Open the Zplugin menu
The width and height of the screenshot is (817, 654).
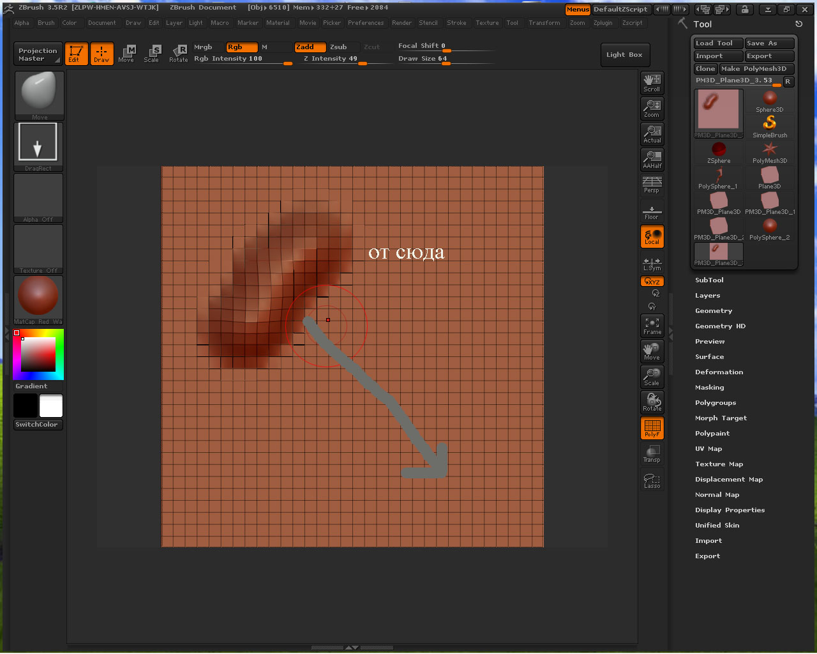[x=603, y=23]
